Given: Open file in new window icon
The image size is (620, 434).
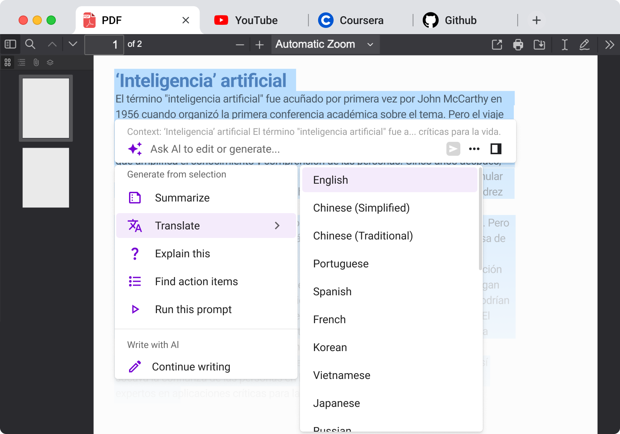Looking at the screenshot, I should 497,45.
